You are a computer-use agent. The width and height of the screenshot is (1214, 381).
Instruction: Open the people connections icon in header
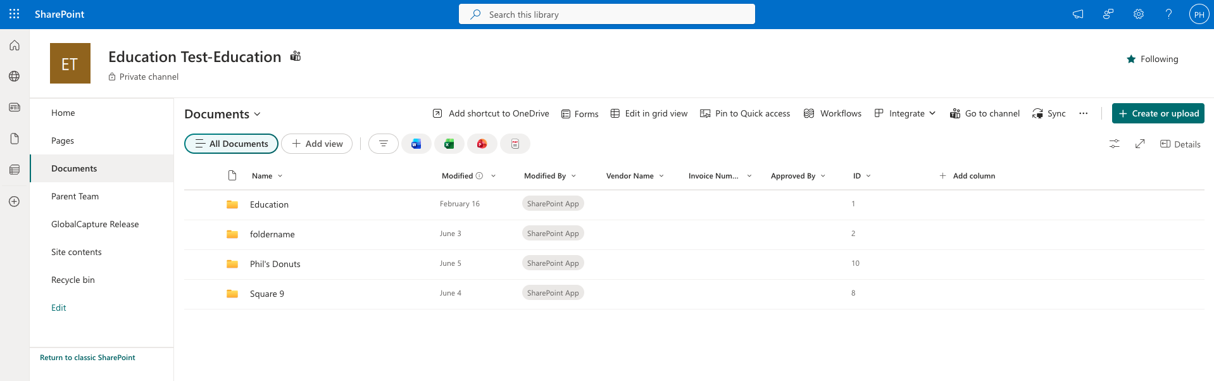(1108, 14)
